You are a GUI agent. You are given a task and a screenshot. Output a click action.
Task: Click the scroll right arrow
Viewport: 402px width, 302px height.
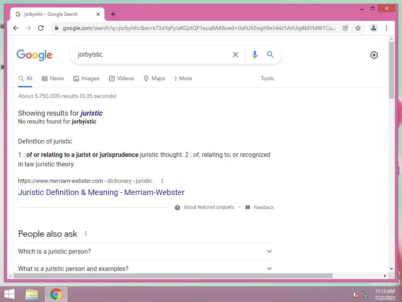385,276
